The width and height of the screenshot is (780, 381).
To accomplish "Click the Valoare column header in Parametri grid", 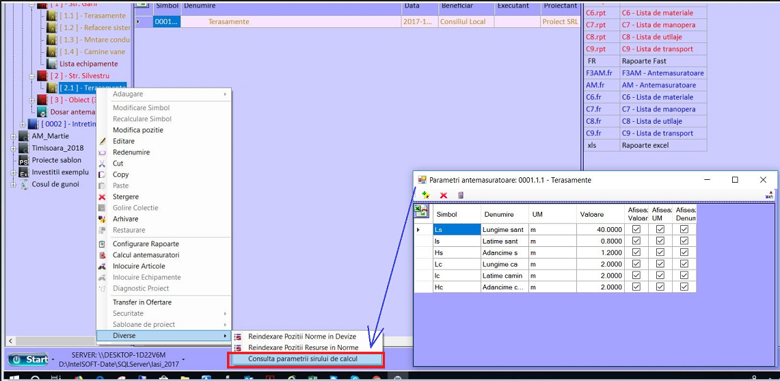I will point(600,214).
